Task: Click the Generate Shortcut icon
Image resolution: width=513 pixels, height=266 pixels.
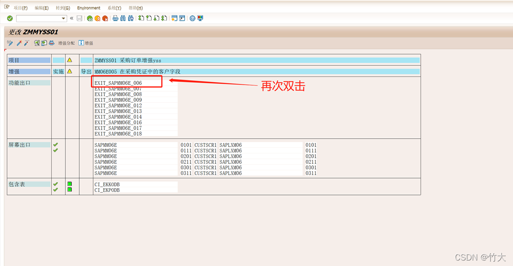Action: 182,18
